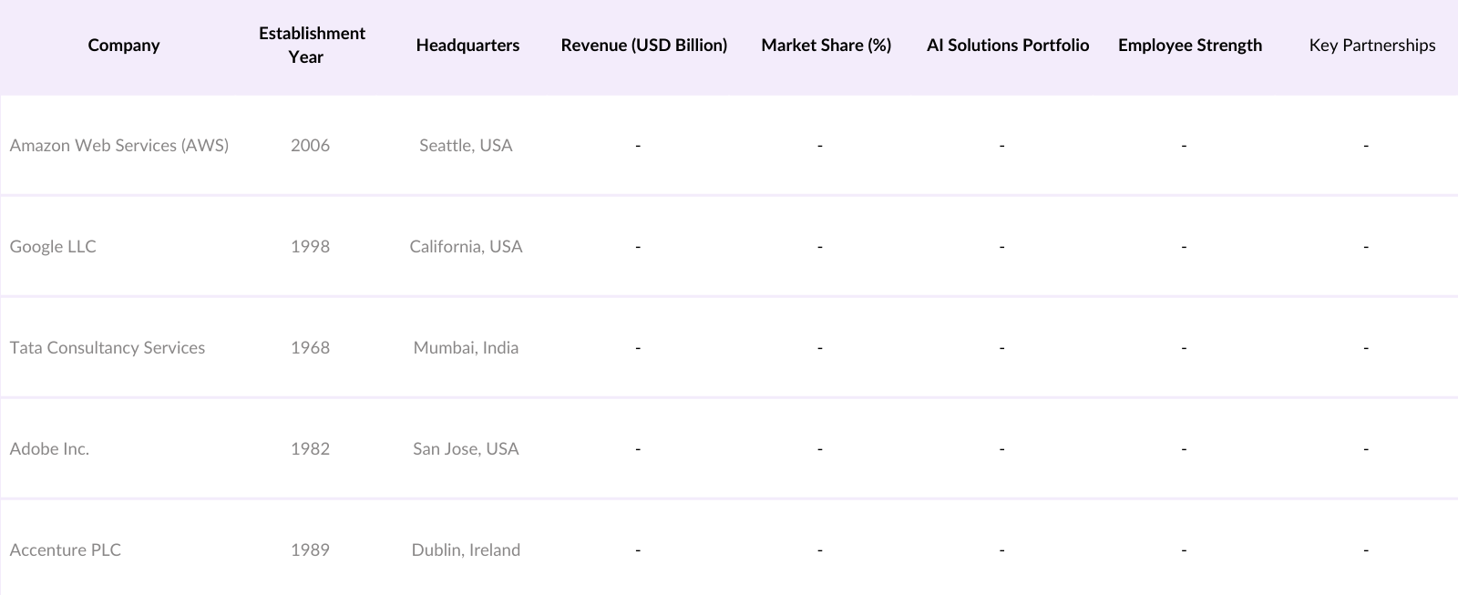Click the Revenue (USD Billion) header
Image resolution: width=1458 pixels, height=595 pixels.
[x=643, y=46]
